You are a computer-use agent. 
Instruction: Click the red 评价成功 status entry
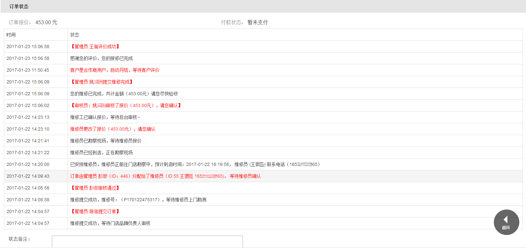(95, 46)
